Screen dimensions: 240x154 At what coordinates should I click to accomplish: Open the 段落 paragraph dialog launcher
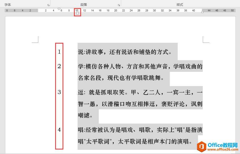pos(119,5)
